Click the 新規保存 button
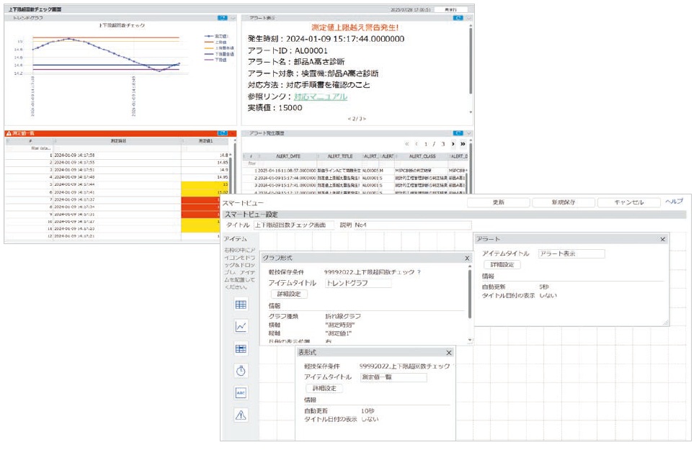This screenshot has width=699, height=450. [563, 203]
